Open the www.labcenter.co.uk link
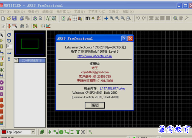The width and height of the screenshot is (192, 138). tap(95, 56)
